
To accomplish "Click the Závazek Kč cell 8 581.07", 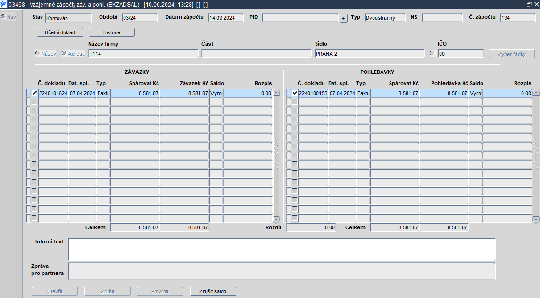I will coord(184,93).
